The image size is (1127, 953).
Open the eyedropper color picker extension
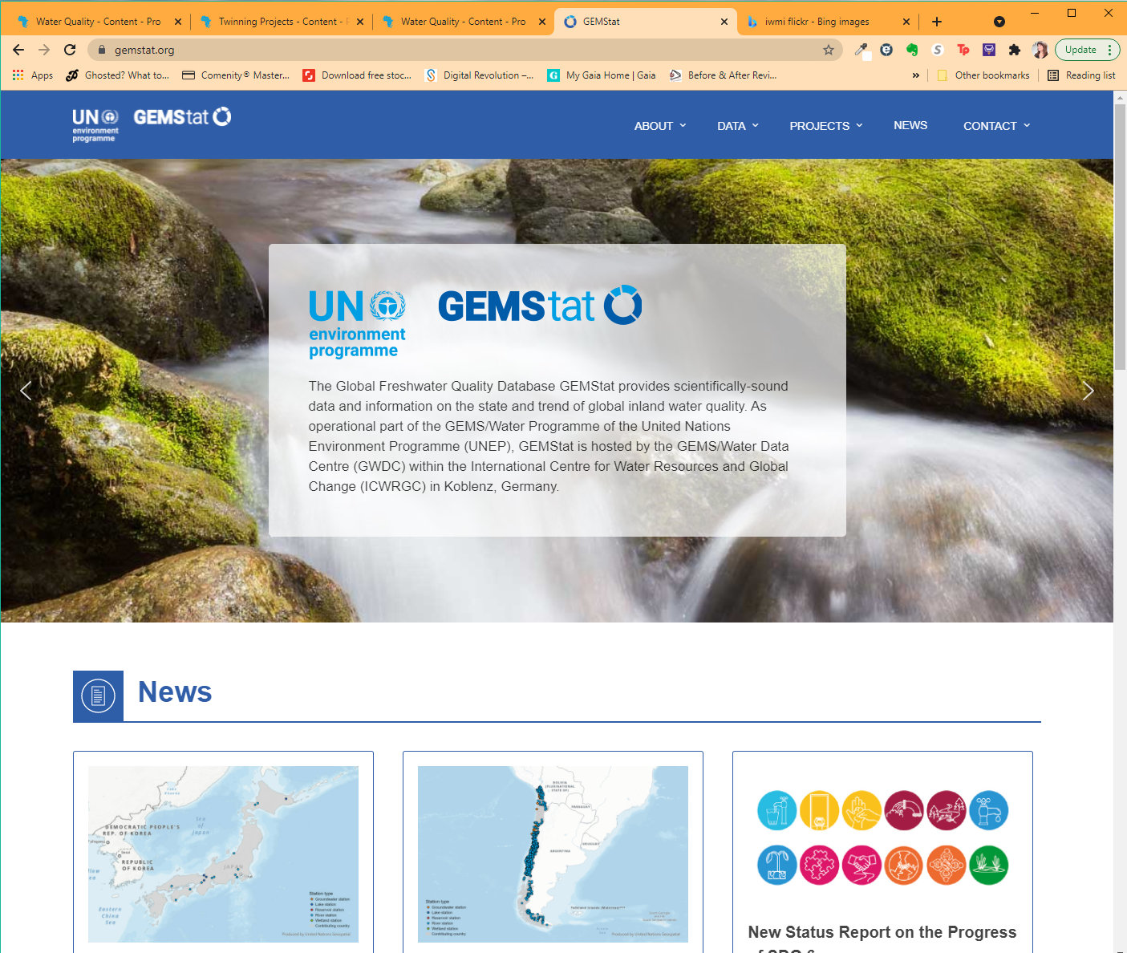coord(861,50)
